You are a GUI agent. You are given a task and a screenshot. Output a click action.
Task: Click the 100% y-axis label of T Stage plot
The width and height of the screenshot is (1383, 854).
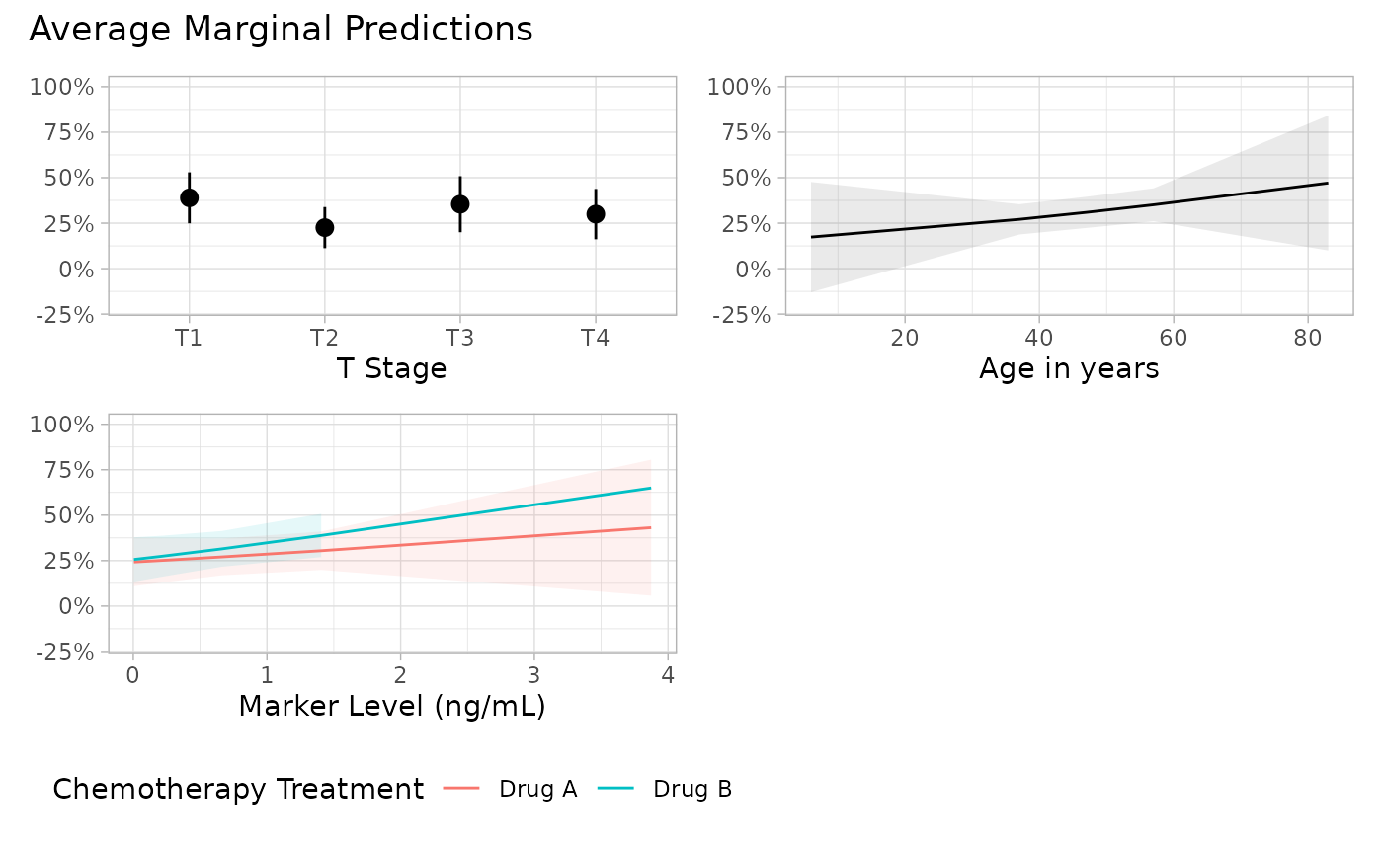click(62, 87)
